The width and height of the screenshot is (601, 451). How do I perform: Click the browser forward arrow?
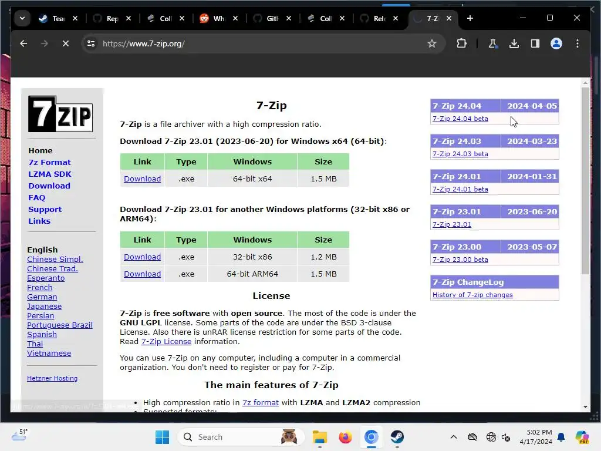(45, 43)
